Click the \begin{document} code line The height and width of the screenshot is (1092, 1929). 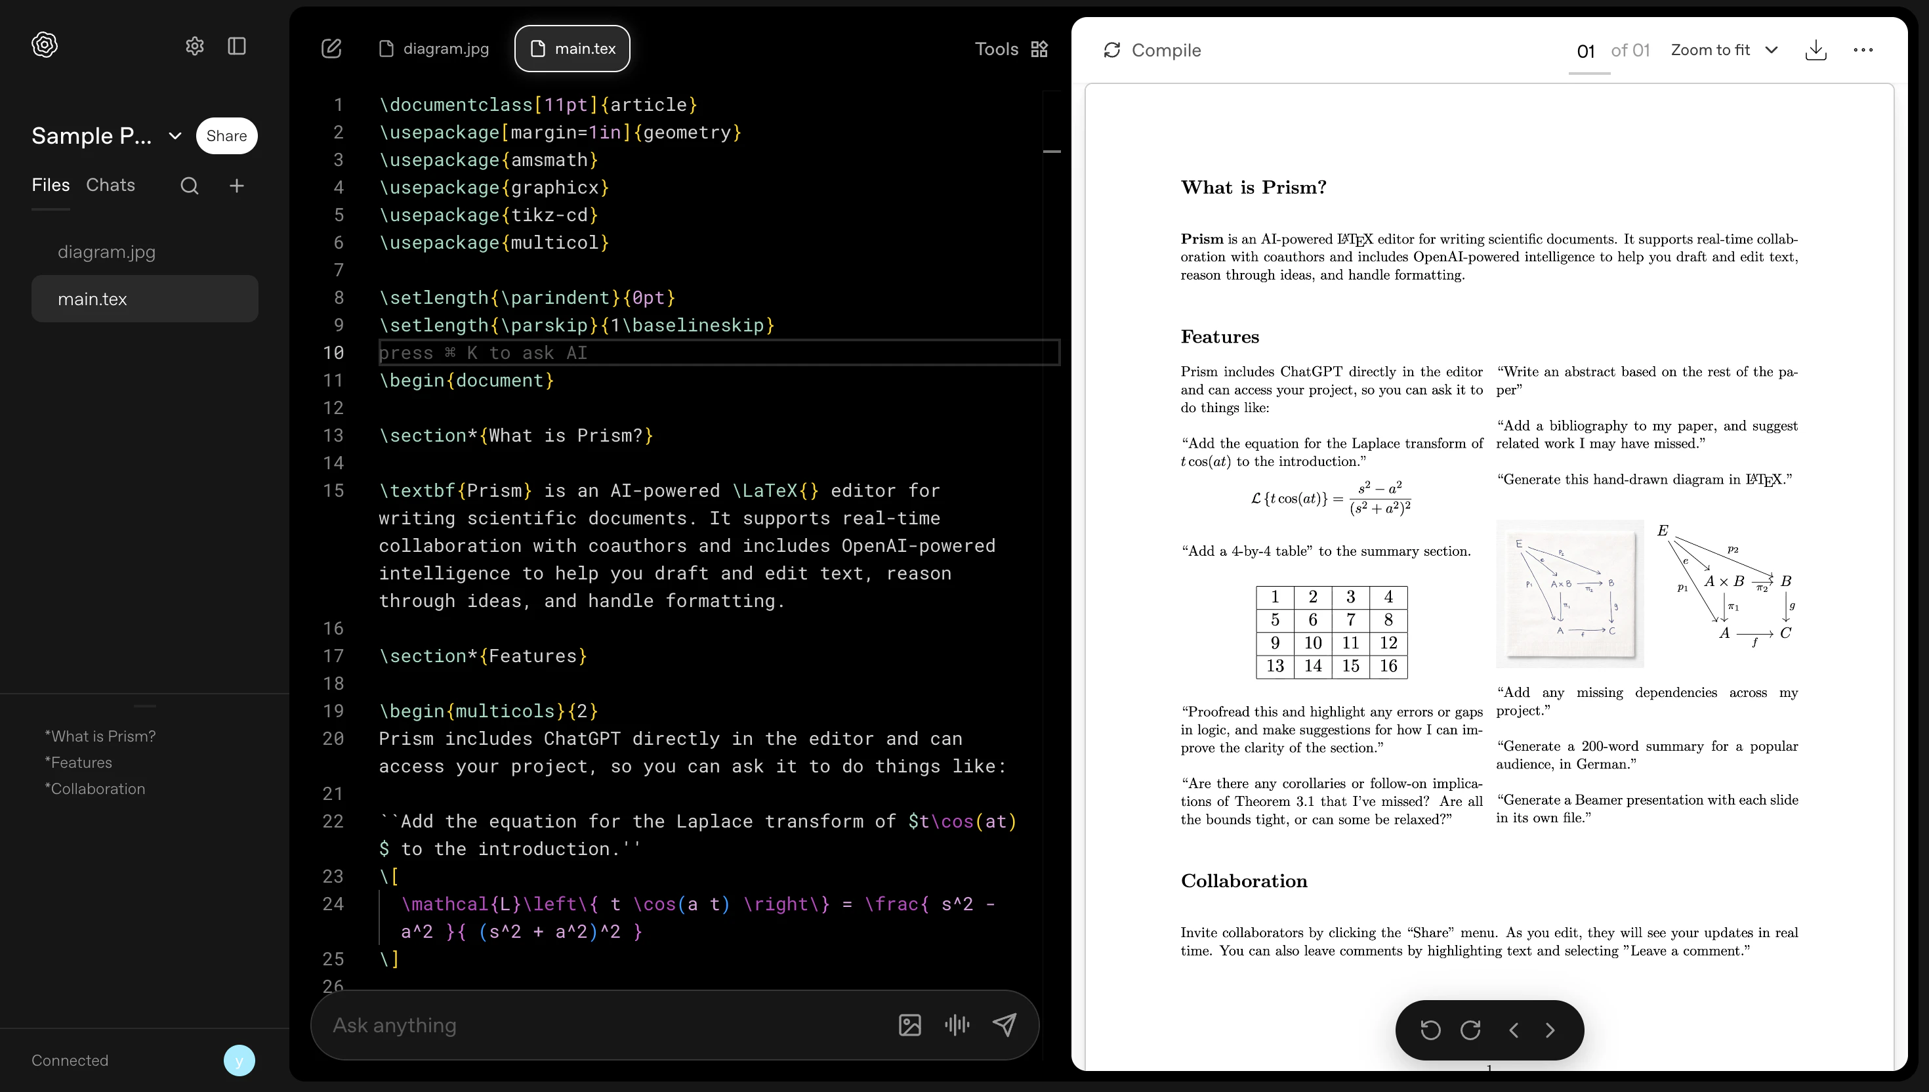[x=467, y=380]
